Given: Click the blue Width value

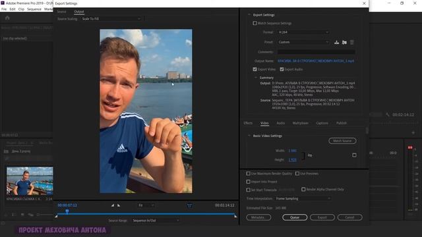Looking at the screenshot, I should pos(292,151).
